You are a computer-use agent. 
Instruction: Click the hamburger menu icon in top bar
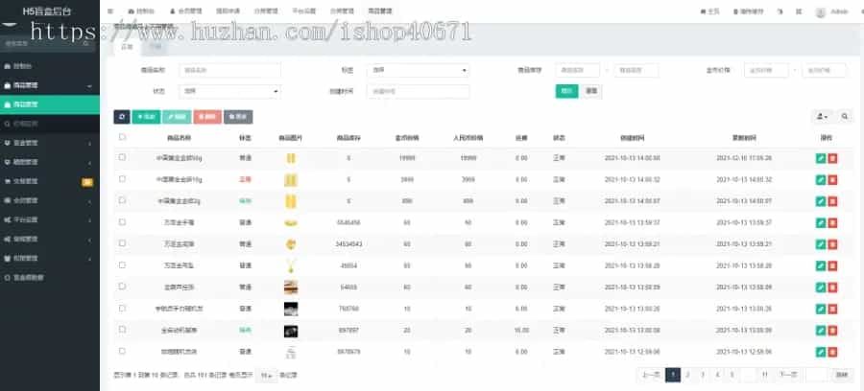pyautogui.click(x=111, y=11)
